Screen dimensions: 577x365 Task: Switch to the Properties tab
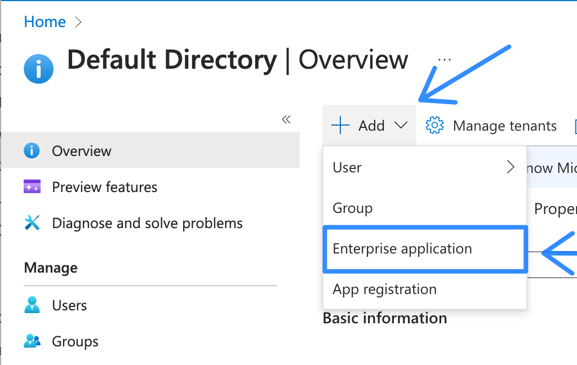(555, 208)
